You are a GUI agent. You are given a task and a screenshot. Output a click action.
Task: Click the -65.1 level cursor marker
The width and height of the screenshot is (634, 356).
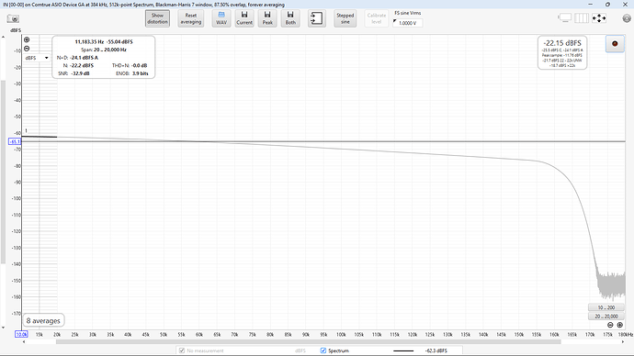coord(15,141)
